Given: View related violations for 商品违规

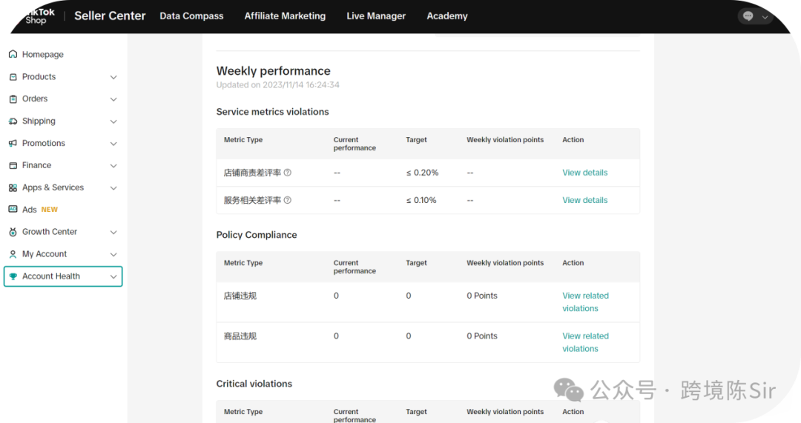Looking at the screenshot, I should coord(585,342).
